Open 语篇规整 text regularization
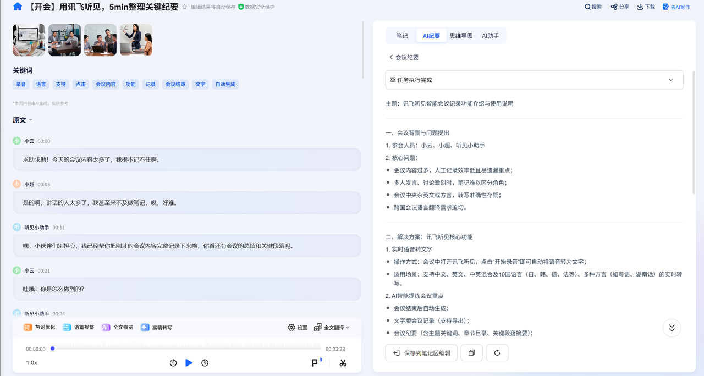Screen dimensions: 704x376 click(78, 327)
